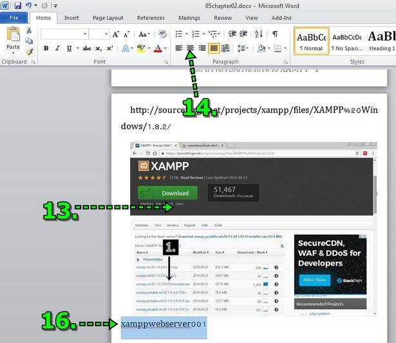The image size is (396, 343).
Task: Click the Clear Formatting icon
Action: (x=163, y=34)
